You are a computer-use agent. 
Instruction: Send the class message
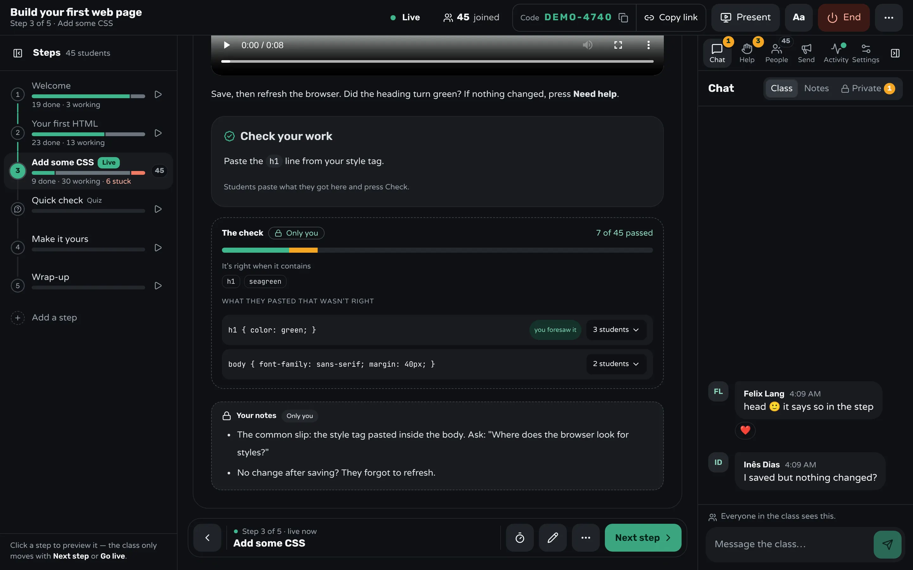887,544
